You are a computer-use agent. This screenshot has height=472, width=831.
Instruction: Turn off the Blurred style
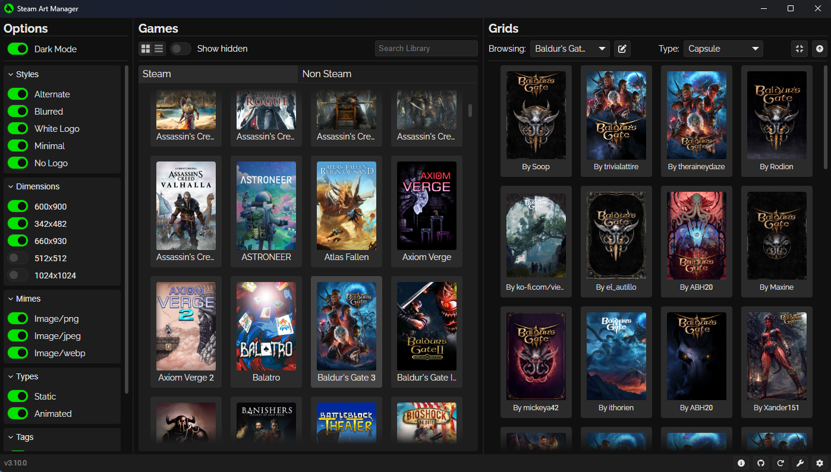coord(18,112)
